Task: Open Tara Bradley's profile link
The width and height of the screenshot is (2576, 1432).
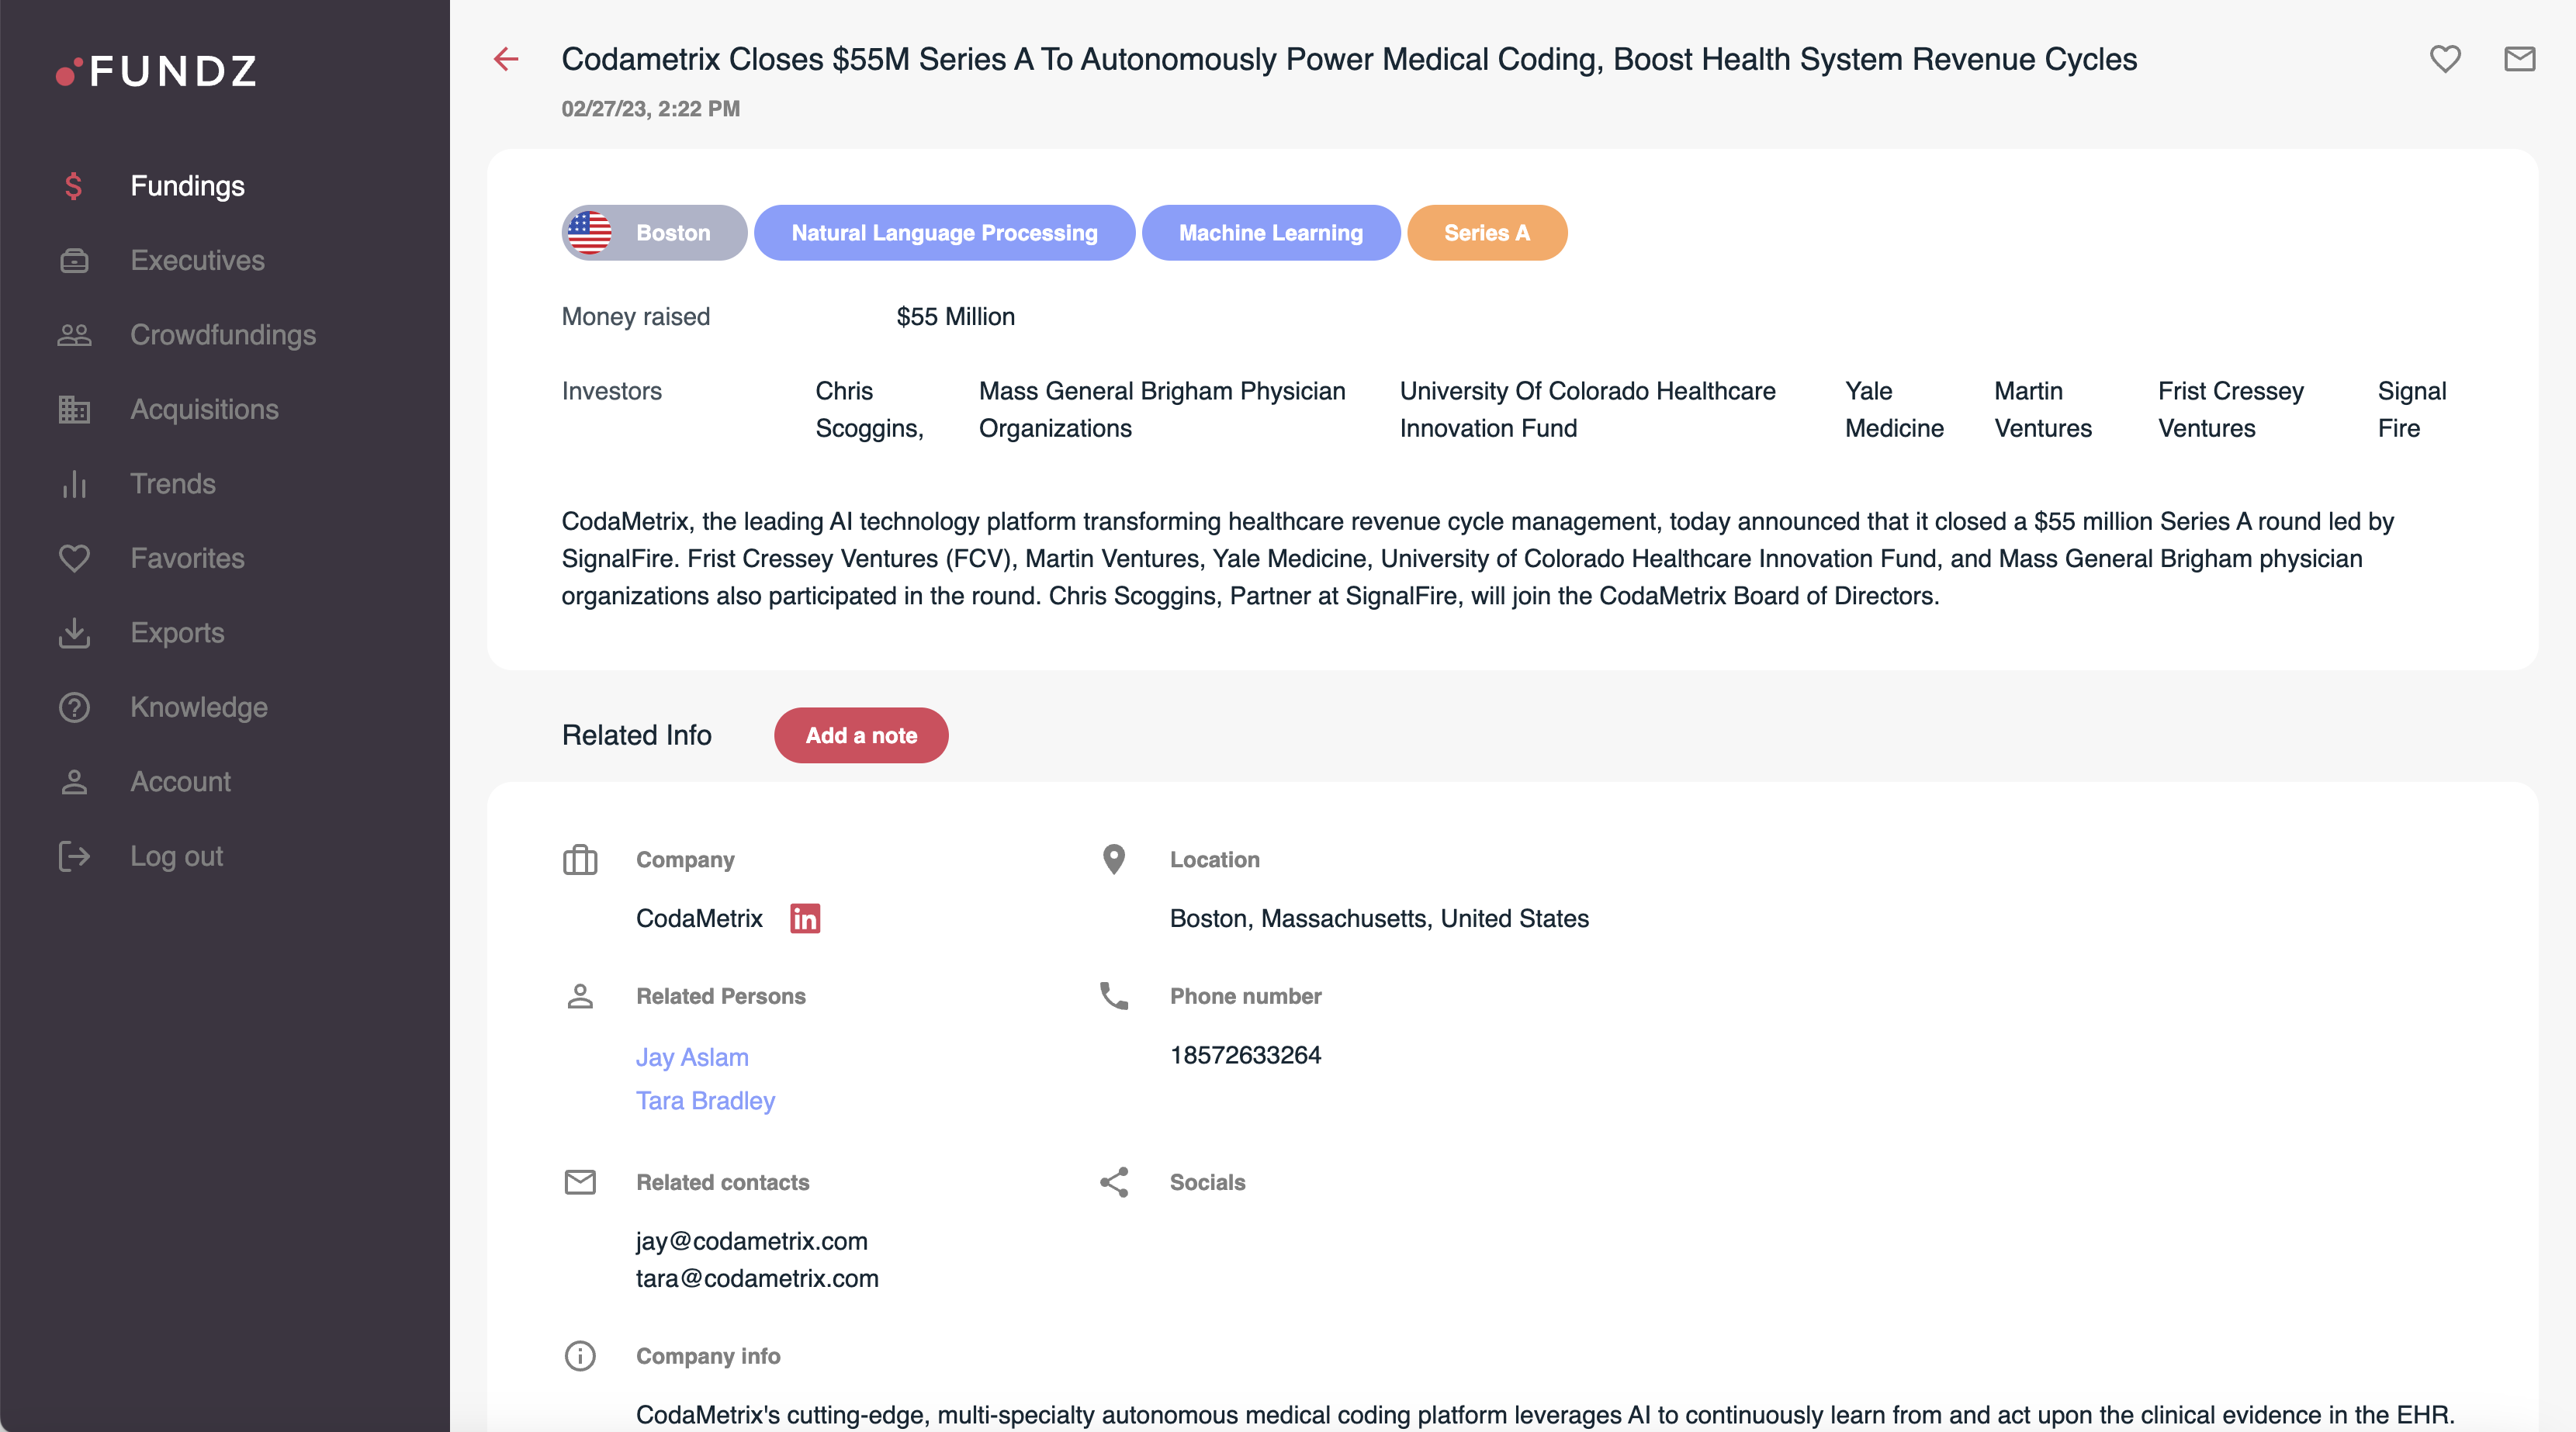Action: 705,1100
